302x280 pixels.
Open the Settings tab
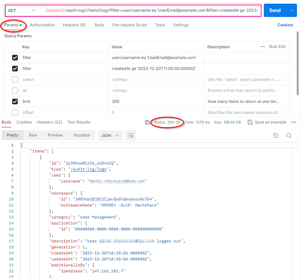pos(181,25)
